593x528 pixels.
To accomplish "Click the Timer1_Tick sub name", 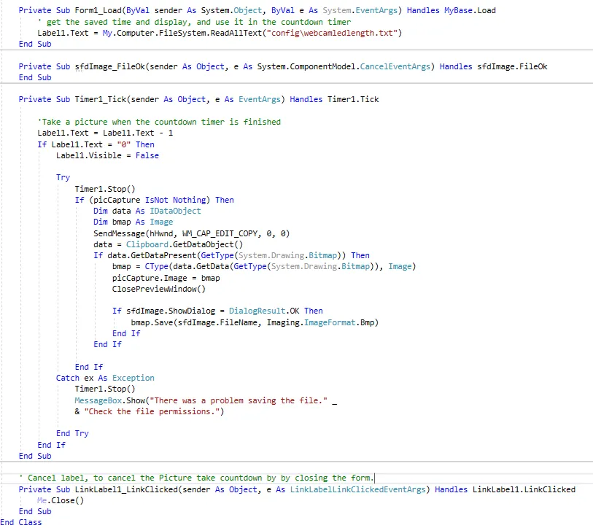I will pyautogui.click(x=100, y=99).
